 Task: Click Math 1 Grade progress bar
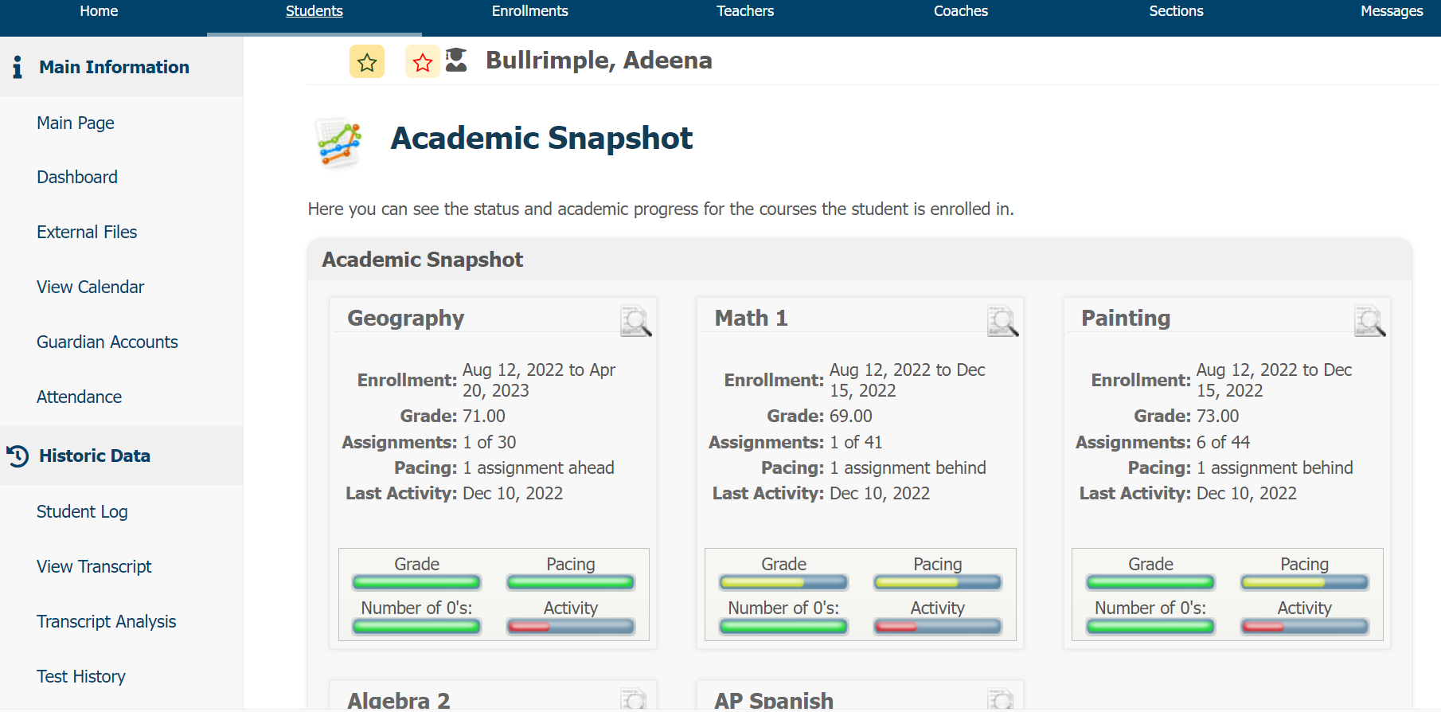pyautogui.click(x=783, y=583)
